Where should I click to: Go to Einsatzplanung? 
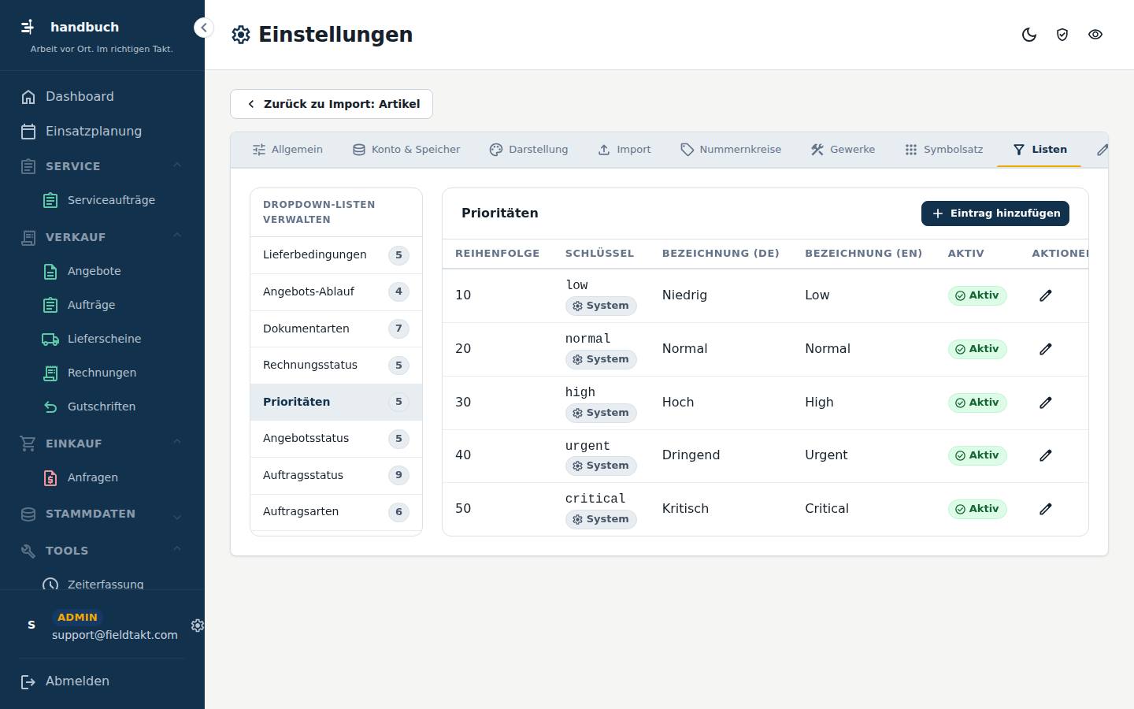coord(102,132)
